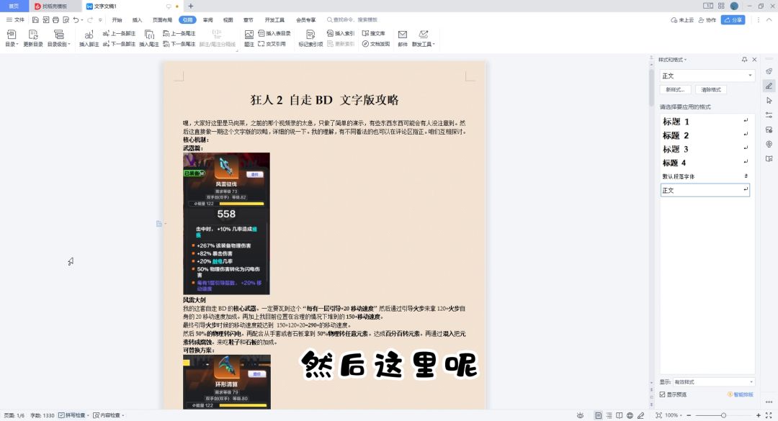
Task: Go to 下一条脚注 next footnote
Action: (119, 44)
